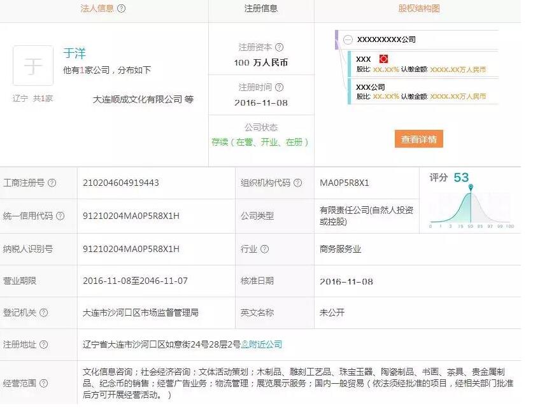Viewport: 533px width, 408px height.
Task: Open help tooltip for 工商注册号
Action: (x=52, y=183)
